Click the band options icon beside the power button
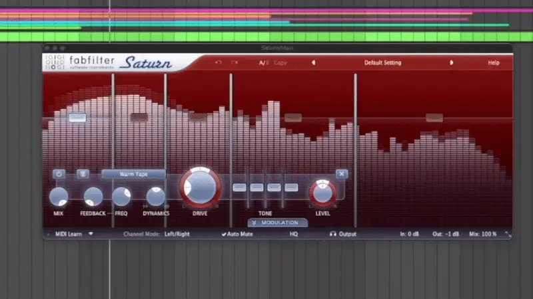The image size is (533, 299). point(83,174)
